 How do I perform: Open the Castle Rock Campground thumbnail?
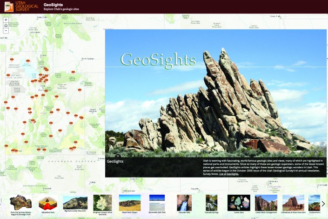[x=266, y=203]
